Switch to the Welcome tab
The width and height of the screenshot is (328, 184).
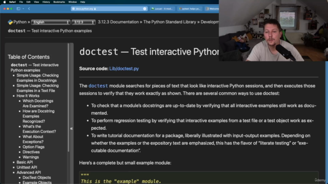[212, 9]
